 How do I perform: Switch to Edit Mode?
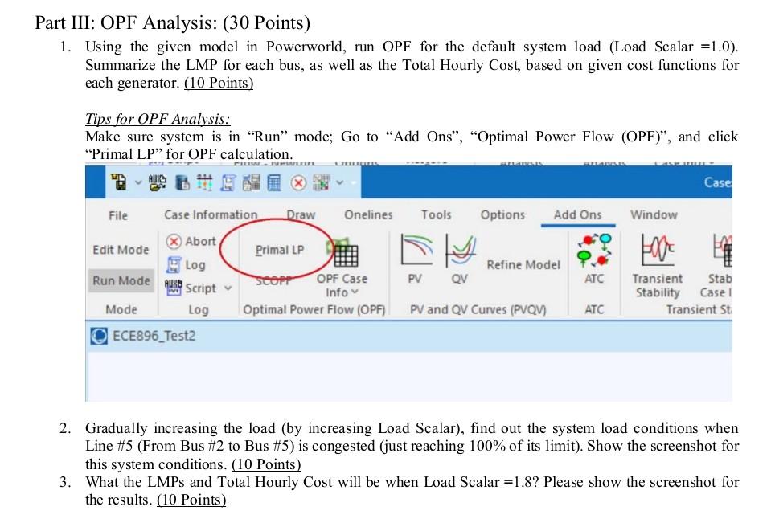(121, 249)
